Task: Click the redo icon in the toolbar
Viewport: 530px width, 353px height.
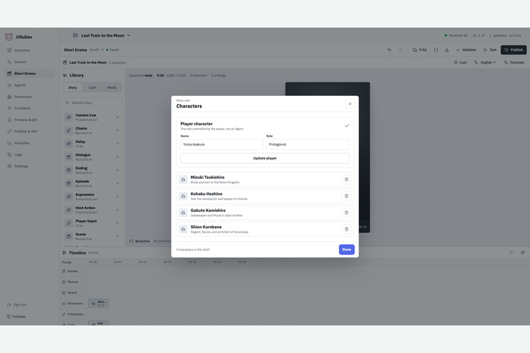Action: pos(400,50)
